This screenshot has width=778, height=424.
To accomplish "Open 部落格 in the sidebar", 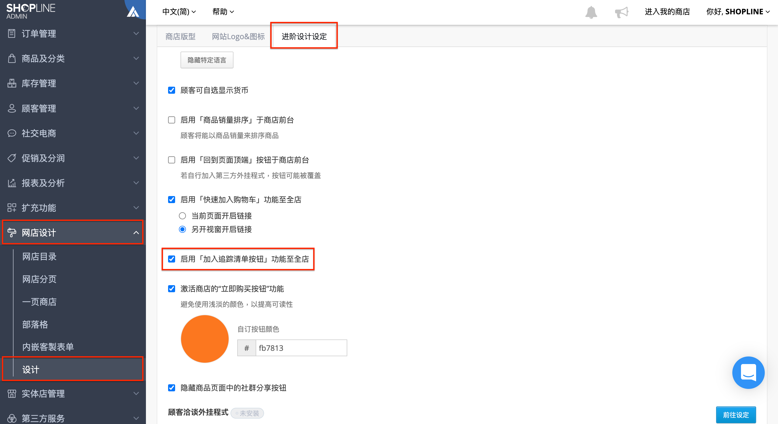I will [35, 324].
